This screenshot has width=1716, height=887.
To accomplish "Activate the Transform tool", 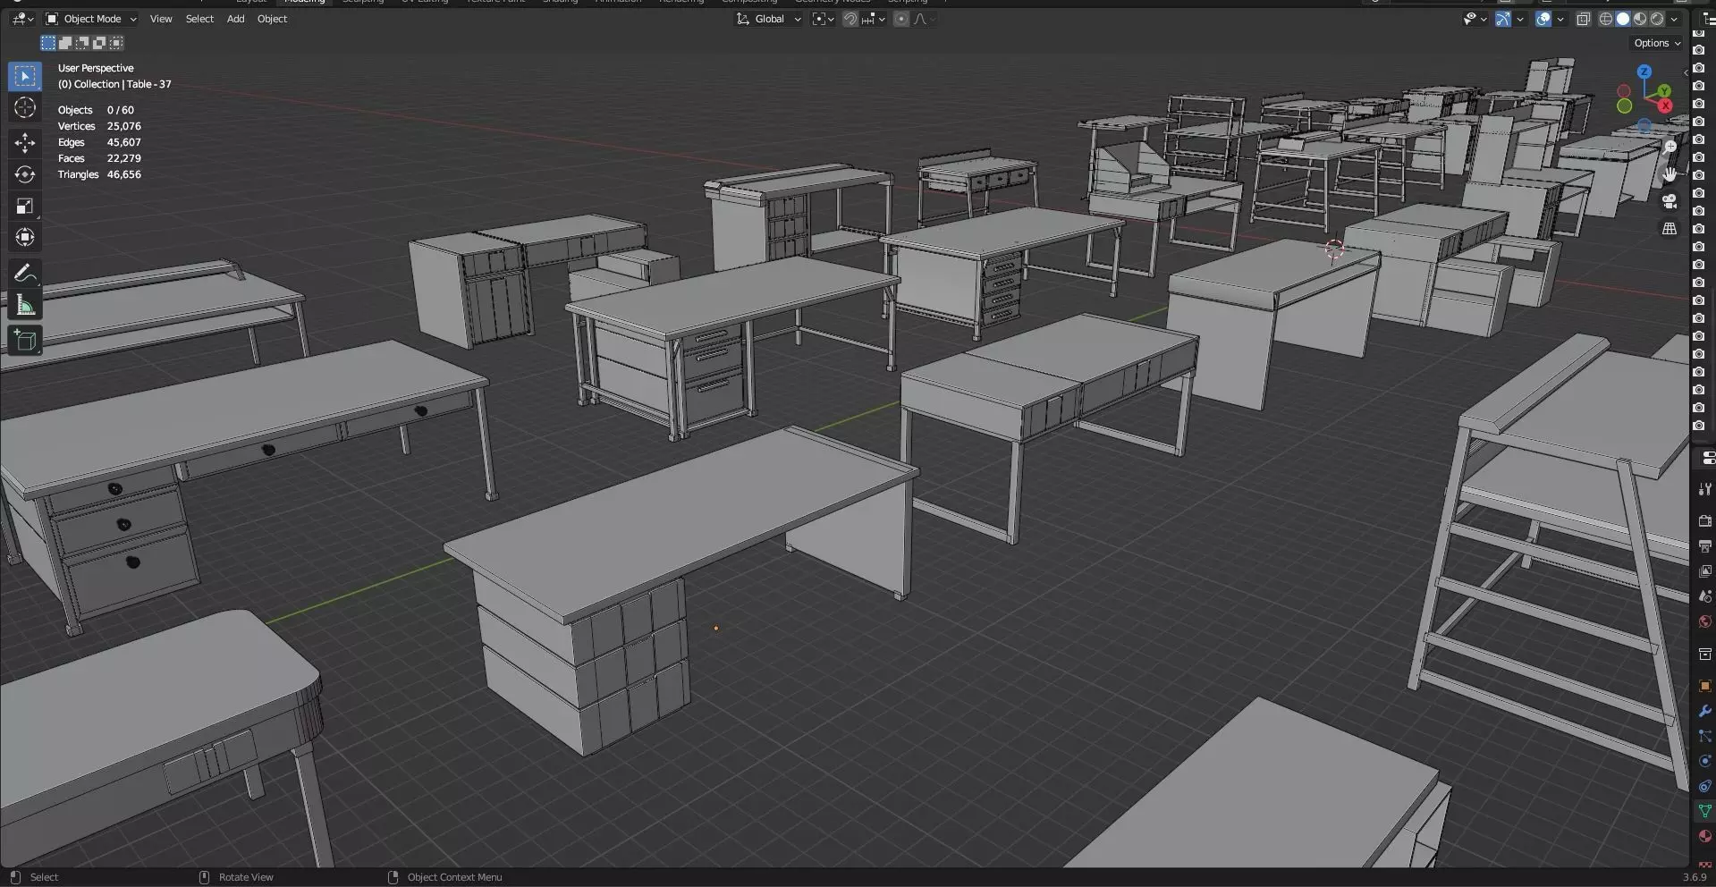I will coord(25,237).
